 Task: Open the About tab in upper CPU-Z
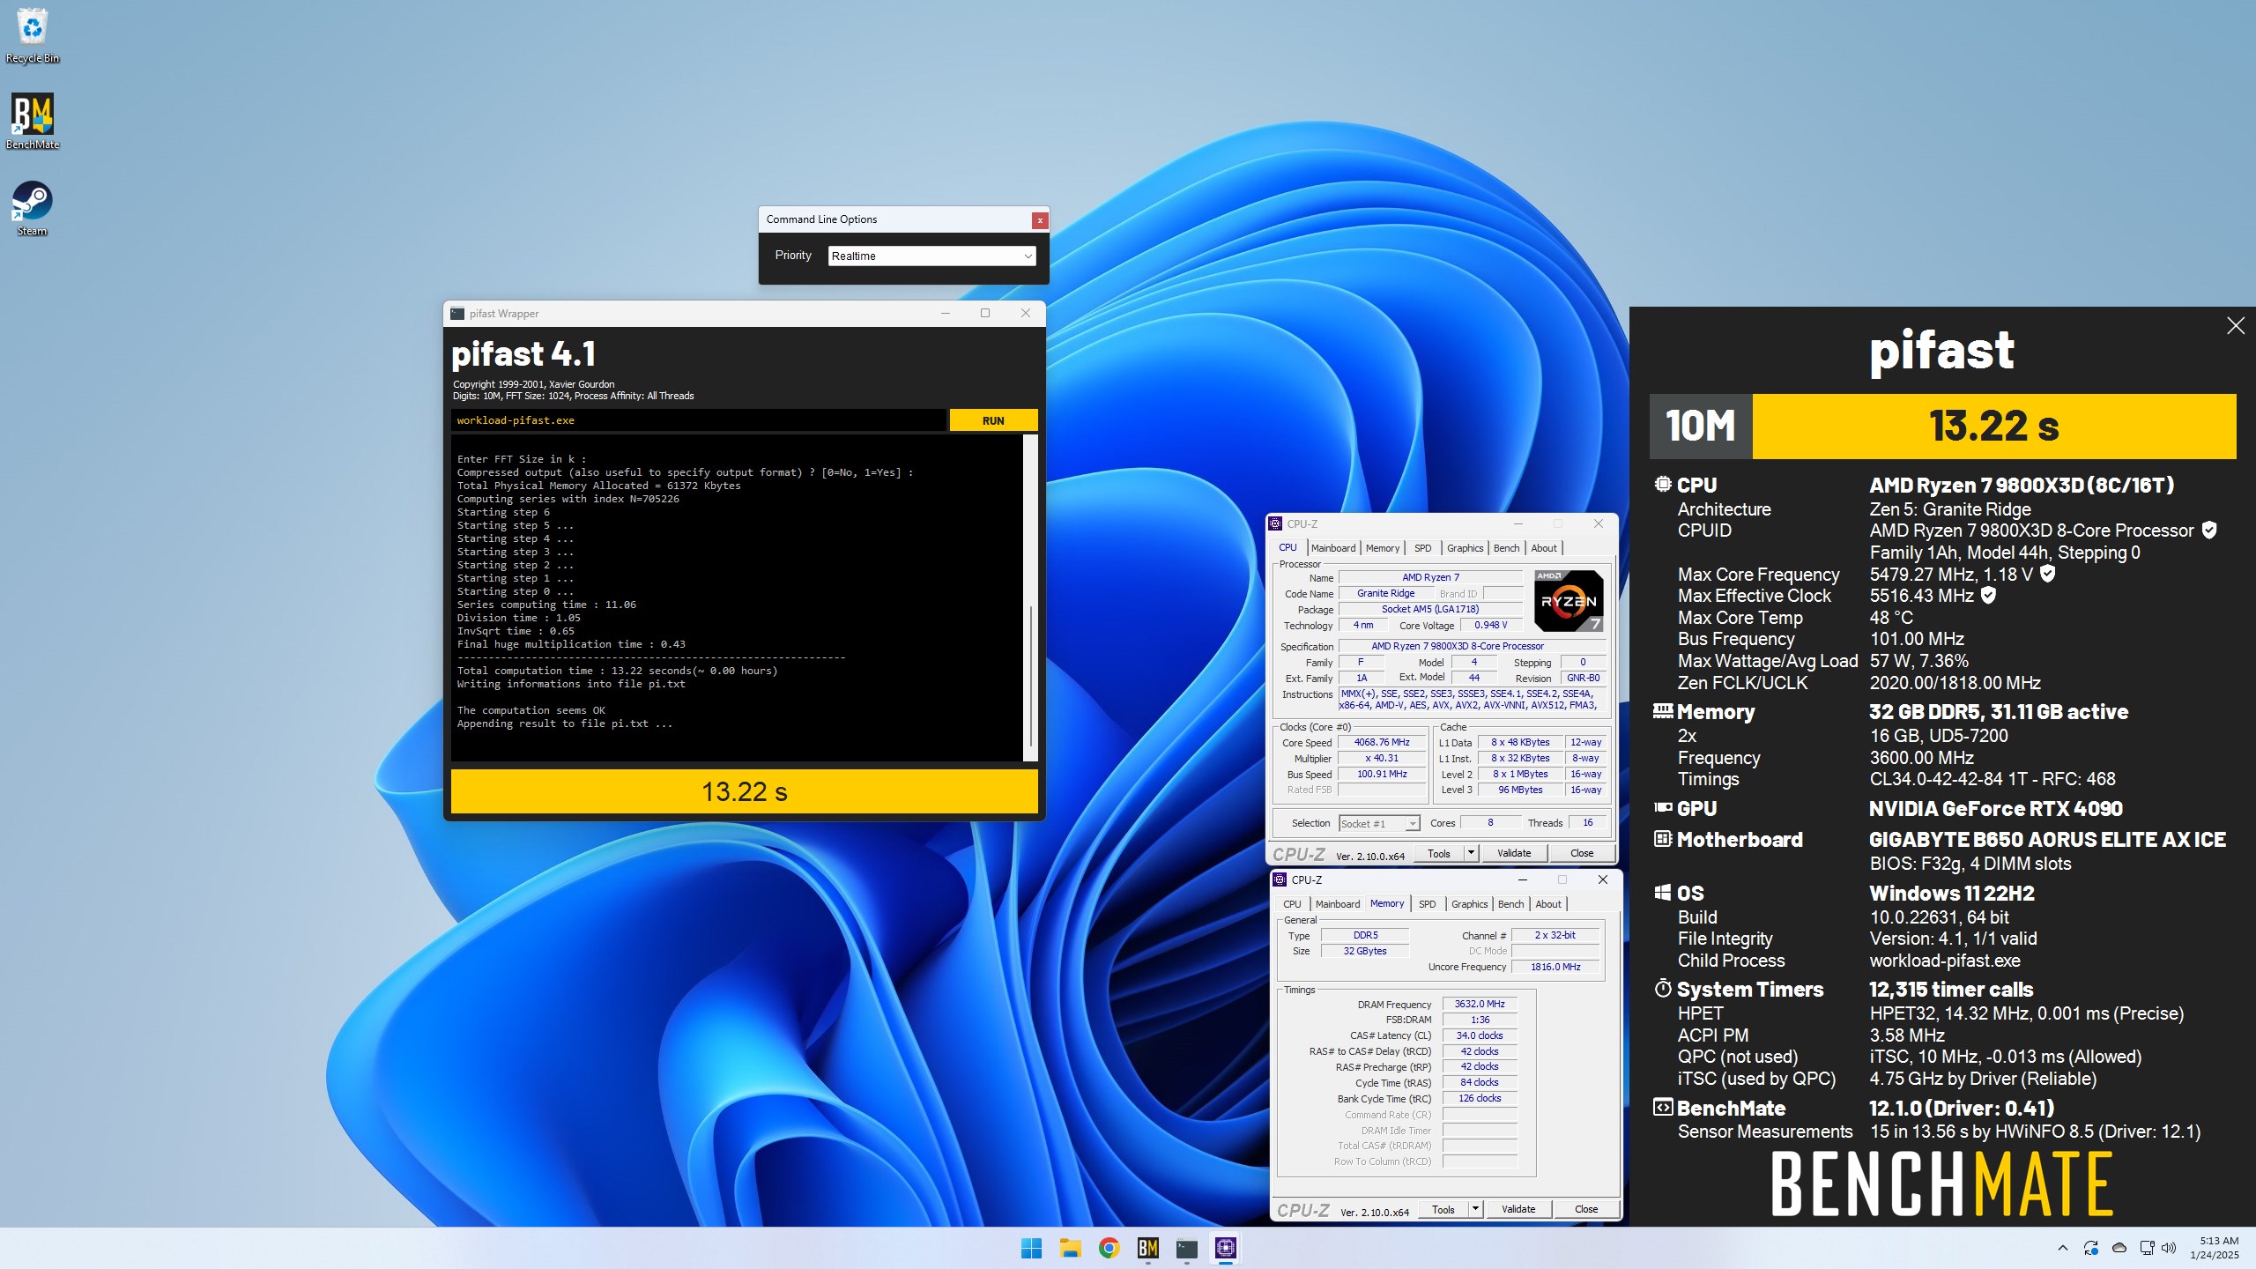(x=1544, y=548)
